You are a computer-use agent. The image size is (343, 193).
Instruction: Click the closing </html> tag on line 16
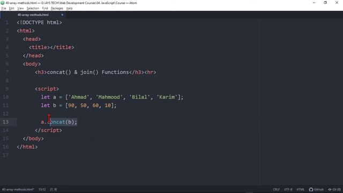click(x=27, y=147)
